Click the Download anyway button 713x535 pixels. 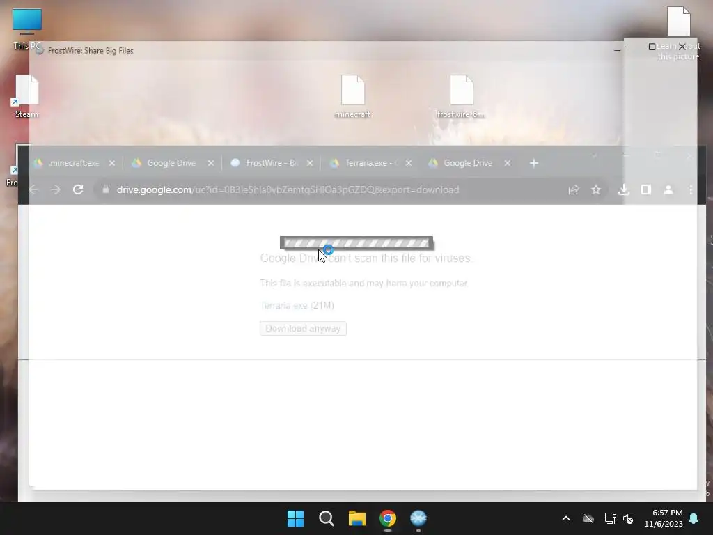point(303,329)
